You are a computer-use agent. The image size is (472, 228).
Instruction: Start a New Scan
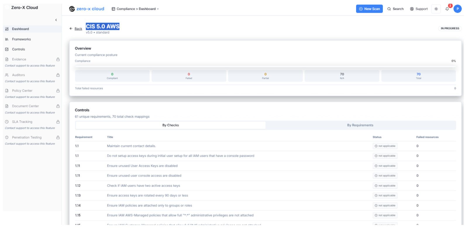[369, 9]
